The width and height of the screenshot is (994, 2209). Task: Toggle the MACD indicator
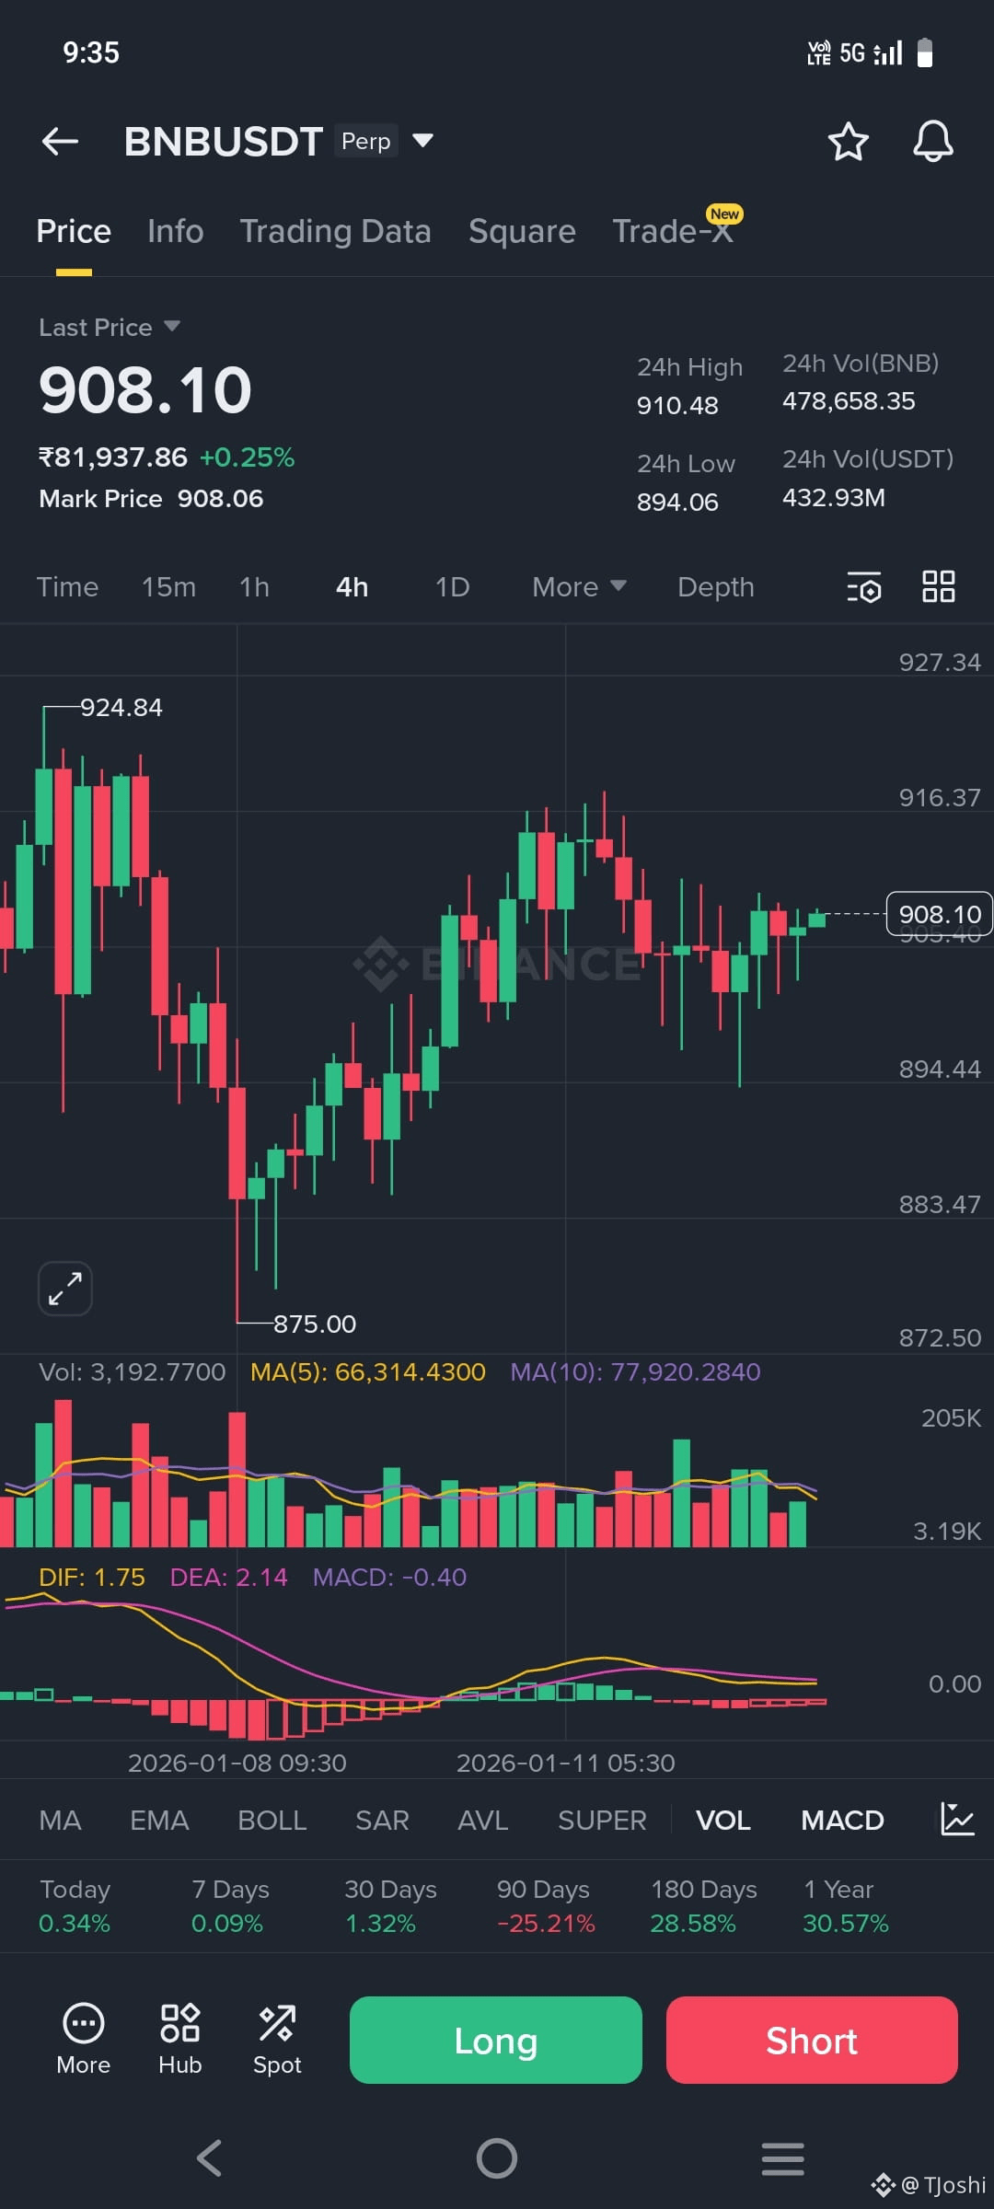click(x=842, y=1820)
